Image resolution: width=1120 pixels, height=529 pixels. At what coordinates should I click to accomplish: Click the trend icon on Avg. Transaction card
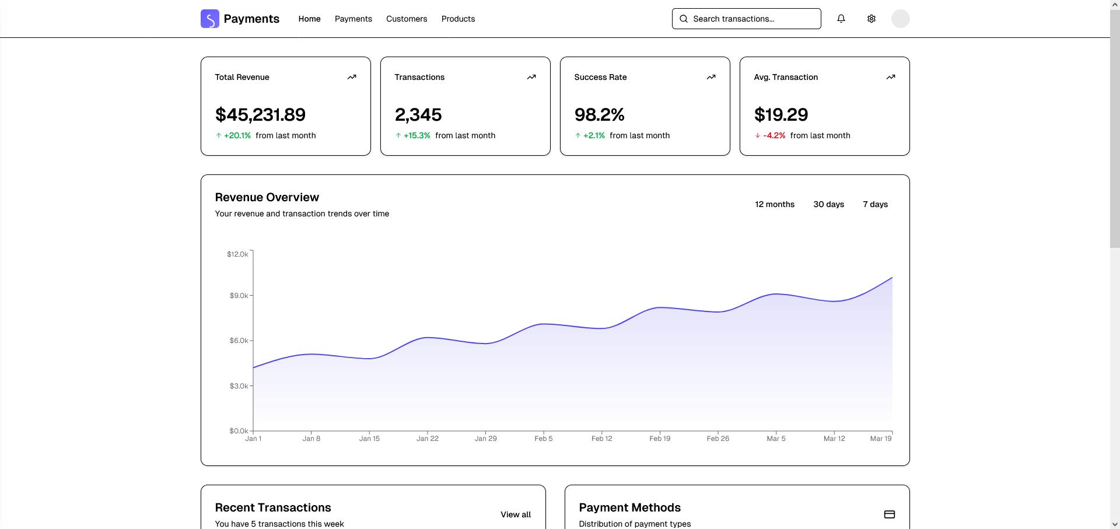point(891,76)
